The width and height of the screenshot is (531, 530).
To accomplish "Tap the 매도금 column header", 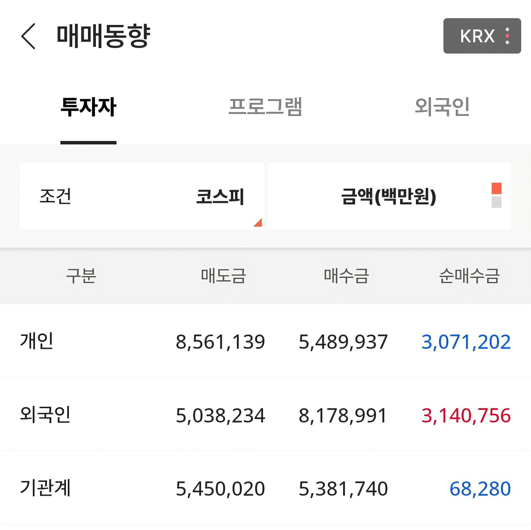I will coord(223,276).
